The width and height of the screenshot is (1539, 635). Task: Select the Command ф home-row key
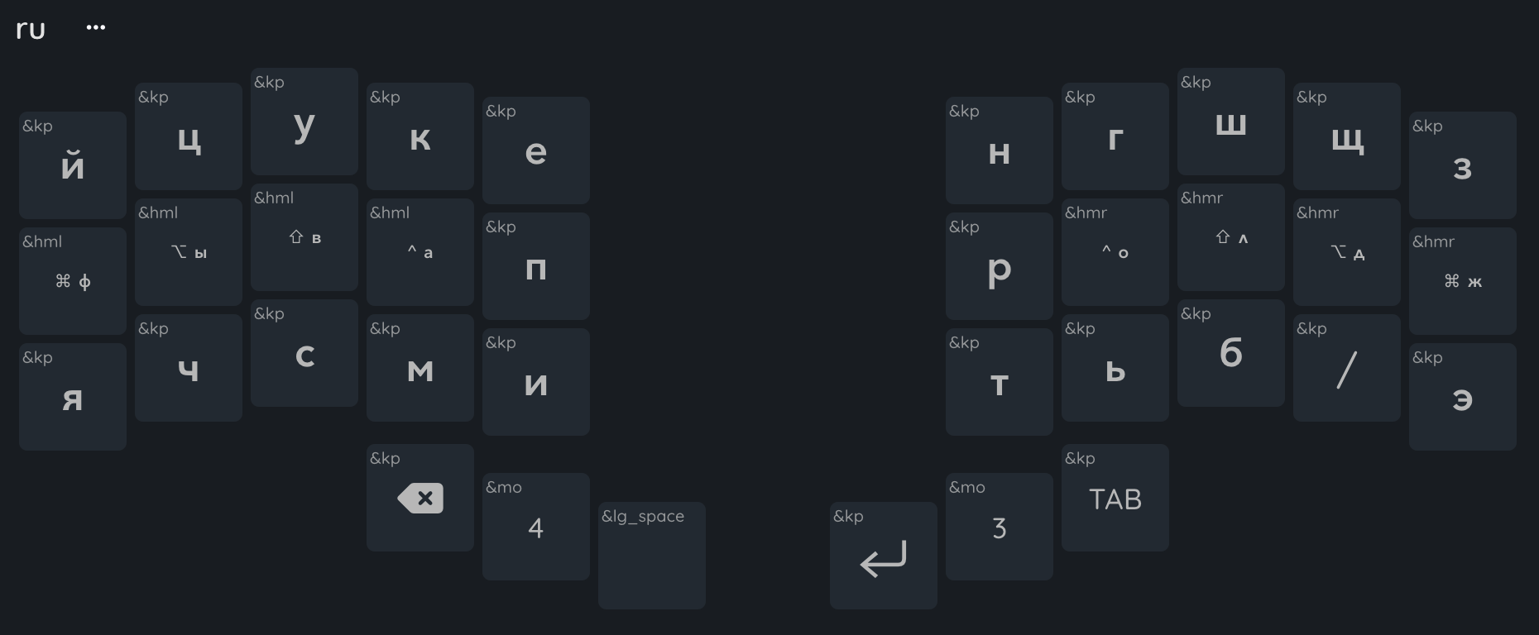(73, 281)
